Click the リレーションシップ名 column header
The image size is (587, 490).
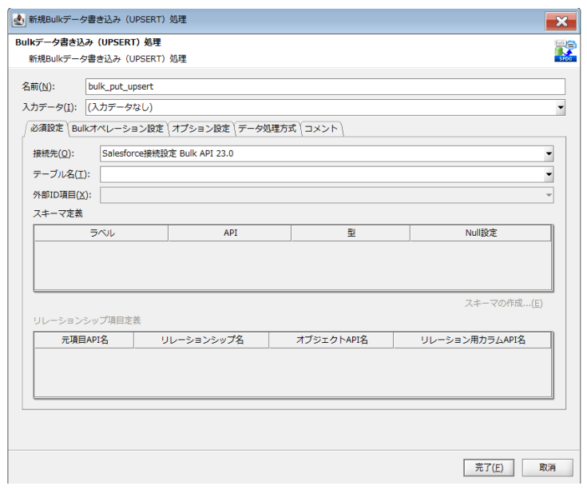pos(201,340)
